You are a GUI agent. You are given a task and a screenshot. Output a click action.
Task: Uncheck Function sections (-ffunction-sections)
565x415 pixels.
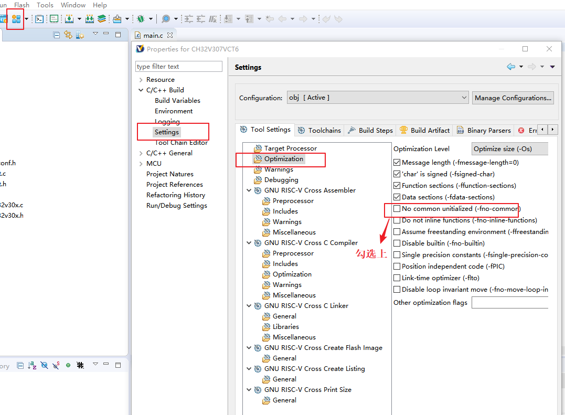pyautogui.click(x=397, y=186)
